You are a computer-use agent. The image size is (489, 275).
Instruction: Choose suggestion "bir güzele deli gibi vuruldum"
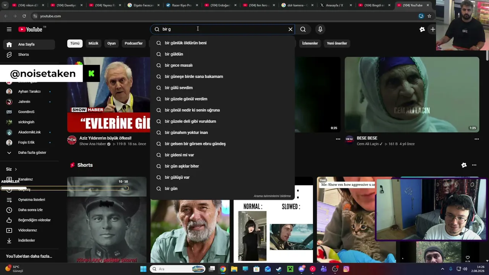[x=222, y=121]
